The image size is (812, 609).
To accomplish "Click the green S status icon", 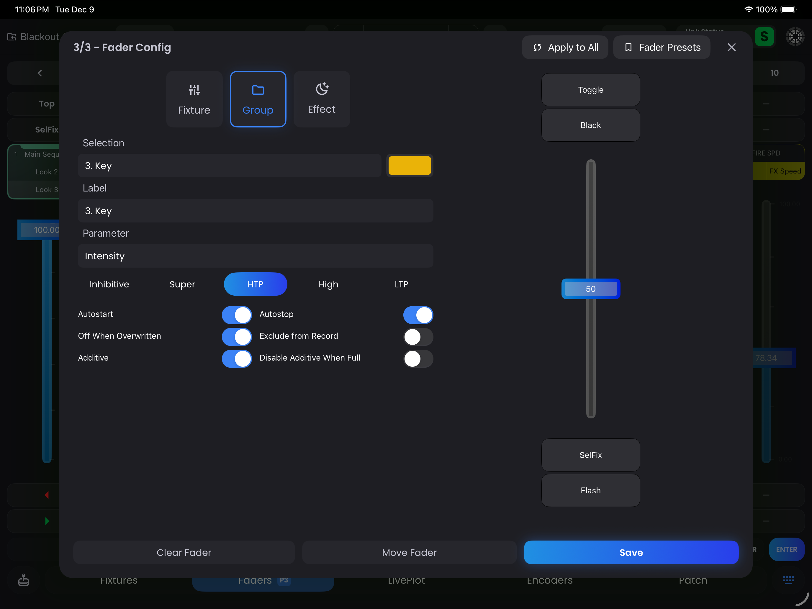I will [x=764, y=36].
